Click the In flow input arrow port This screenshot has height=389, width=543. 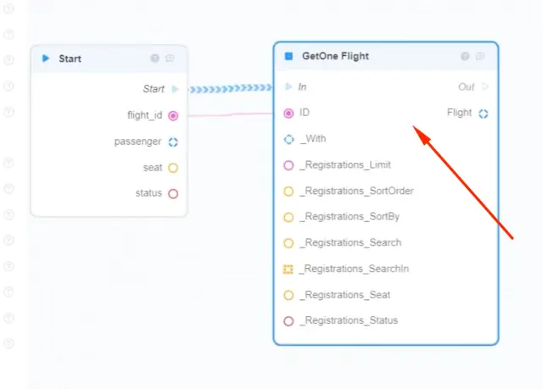pyautogui.click(x=289, y=86)
